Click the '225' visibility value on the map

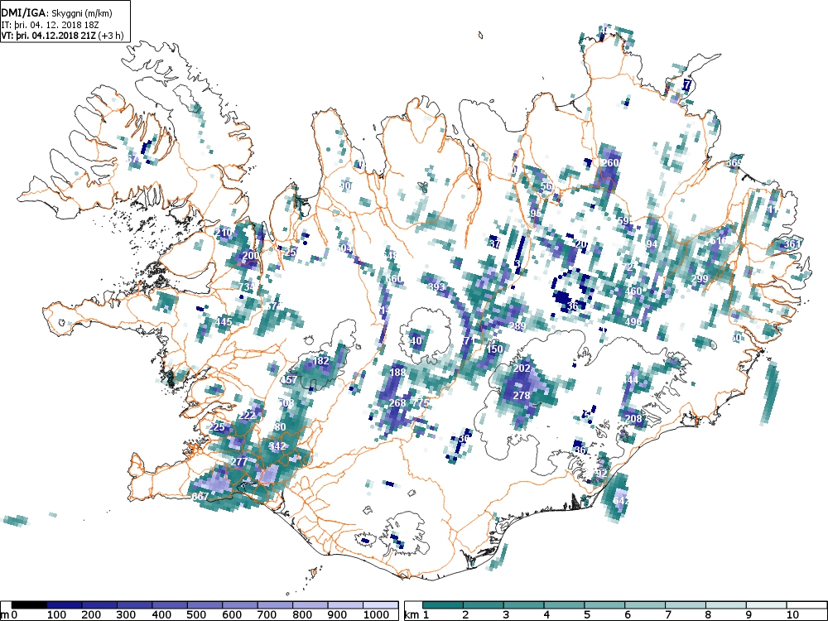[217, 426]
